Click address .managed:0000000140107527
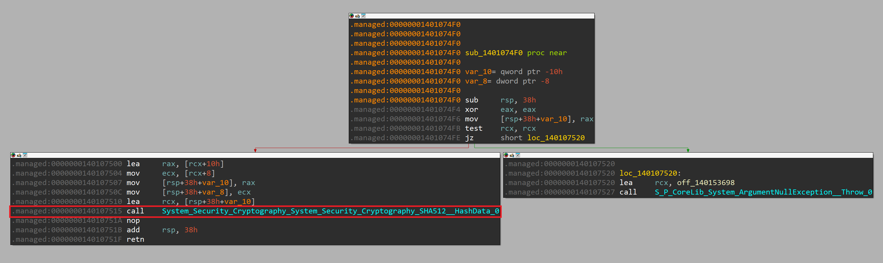883x263 pixels. pos(560,192)
